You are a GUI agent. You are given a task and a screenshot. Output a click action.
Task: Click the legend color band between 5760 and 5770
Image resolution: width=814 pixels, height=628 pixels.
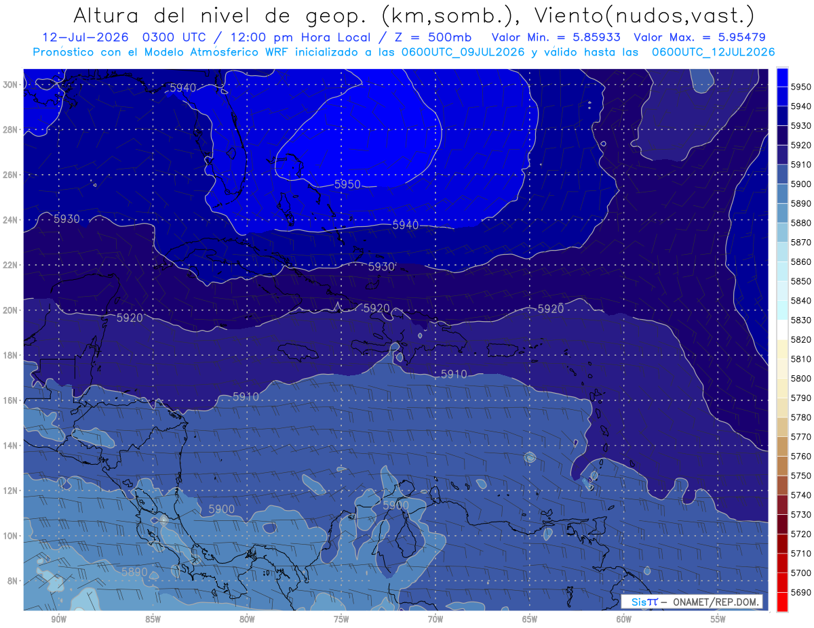(x=782, y=446)
